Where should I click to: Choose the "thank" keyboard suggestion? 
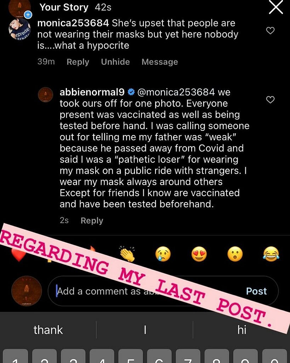(x=48, y=330)
